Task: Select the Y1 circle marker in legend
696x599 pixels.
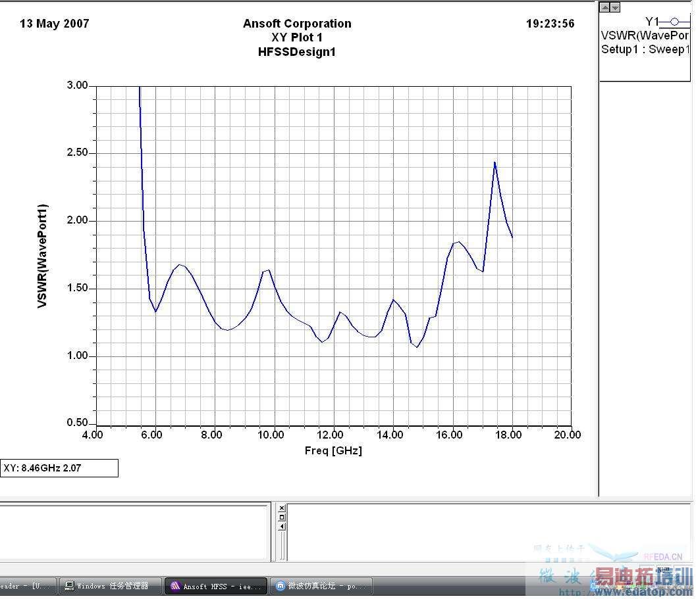Action: point(674,21)
